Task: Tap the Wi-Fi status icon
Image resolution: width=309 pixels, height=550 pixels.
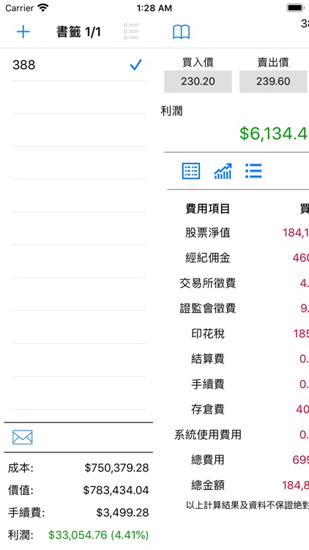Action: [x=43, y=8]
